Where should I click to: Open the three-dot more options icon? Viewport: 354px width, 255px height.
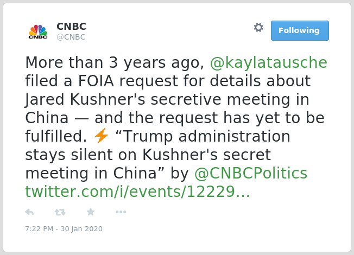121,212
